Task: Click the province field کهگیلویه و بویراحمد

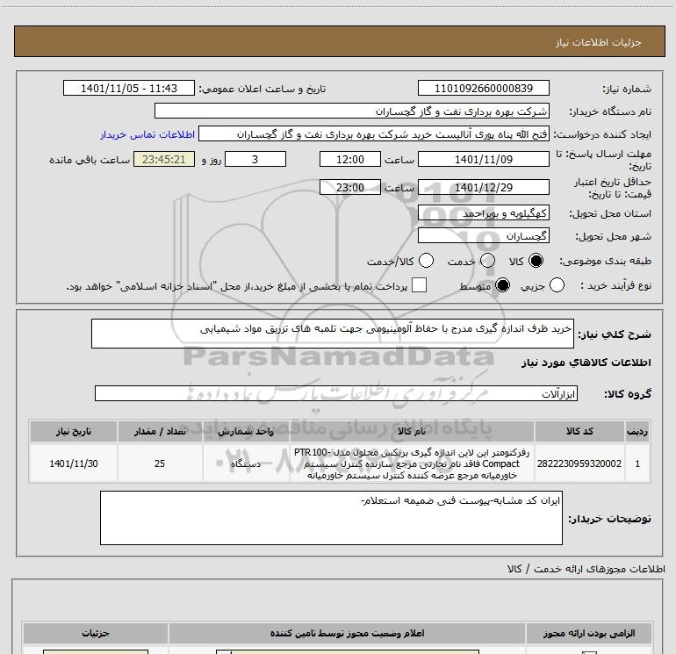Action: (483, 213)
